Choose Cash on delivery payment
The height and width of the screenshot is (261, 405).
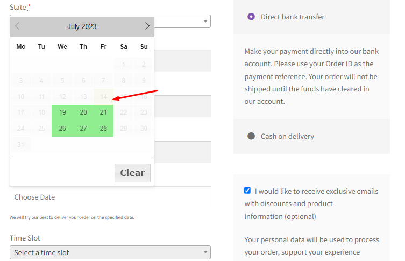[x=251, y=136]
